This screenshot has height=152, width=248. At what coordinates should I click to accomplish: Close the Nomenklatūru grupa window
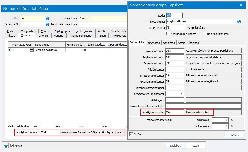coord(241,5)
